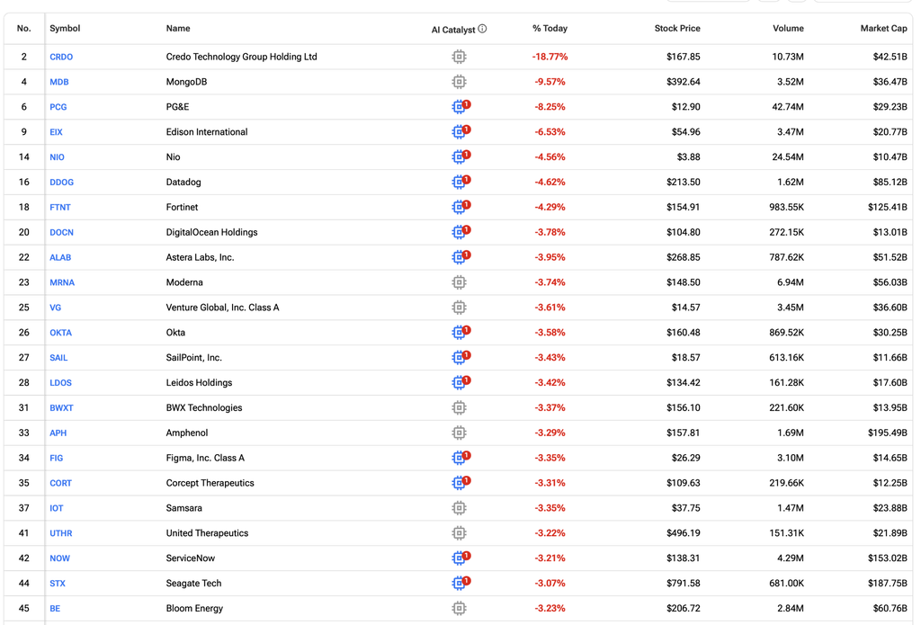This screenshot has height=625, width=921.
Task: Open the UTHR ticker link
Action: point(60,533)
